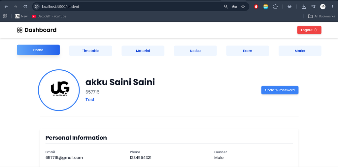
Task: Open the browser profile avatar
Action: (x=323, y=7)
